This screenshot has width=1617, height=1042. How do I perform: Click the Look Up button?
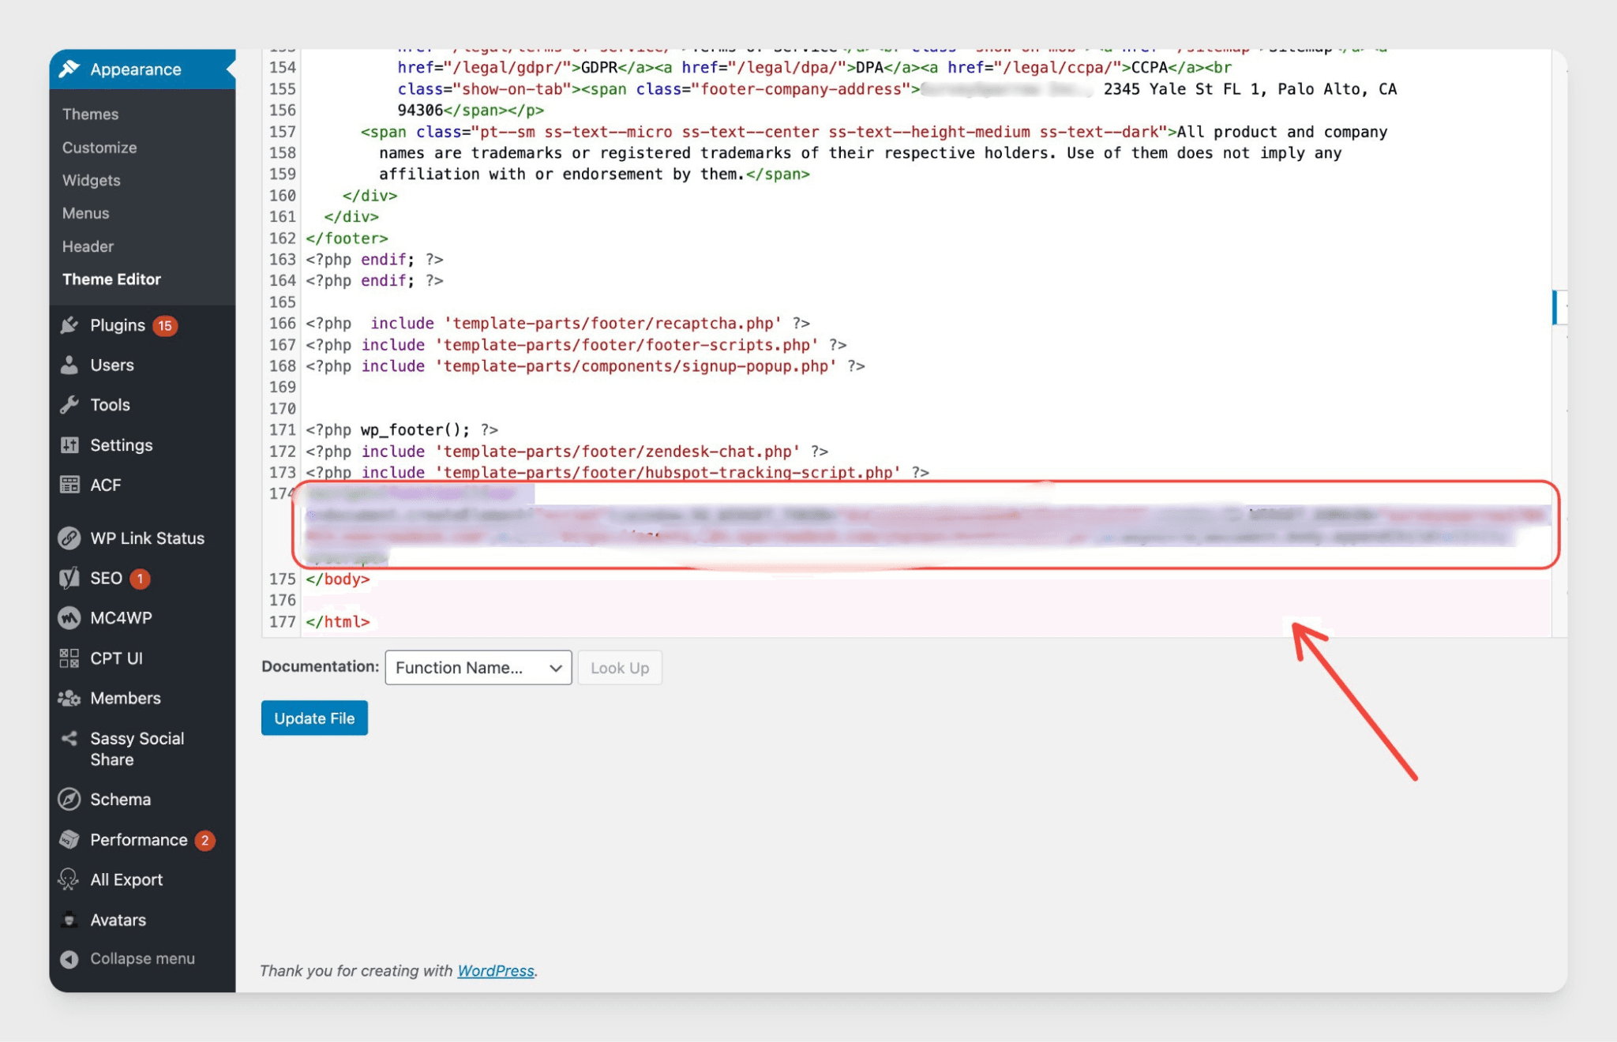click(620, 668)
